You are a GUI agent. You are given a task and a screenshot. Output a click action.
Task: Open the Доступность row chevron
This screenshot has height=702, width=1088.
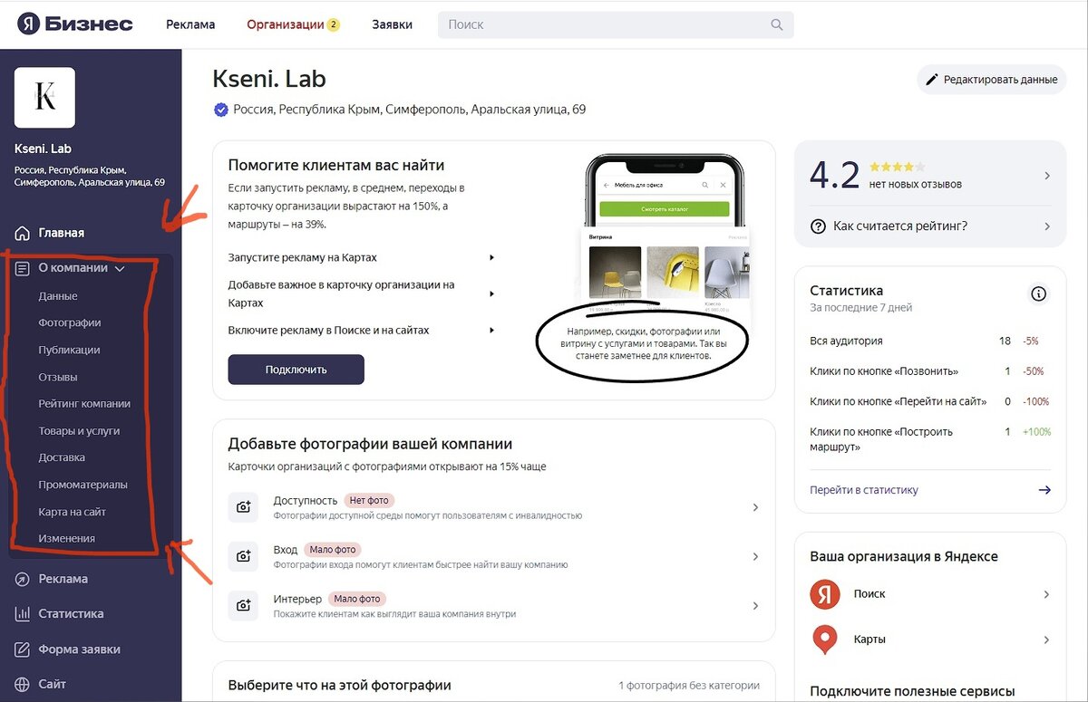[x=756, y=508]
